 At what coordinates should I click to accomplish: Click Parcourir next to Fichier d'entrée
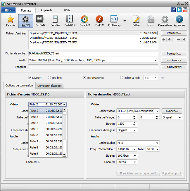[174, 33]
